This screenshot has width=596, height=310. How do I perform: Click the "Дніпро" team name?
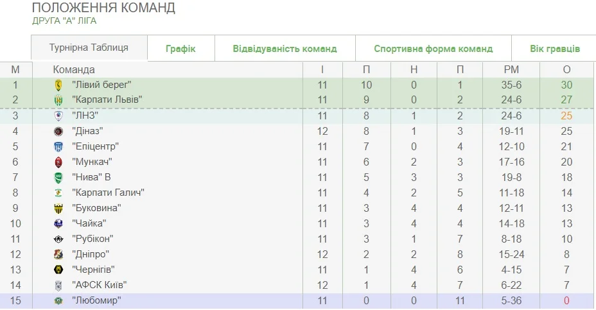point(91,254)
